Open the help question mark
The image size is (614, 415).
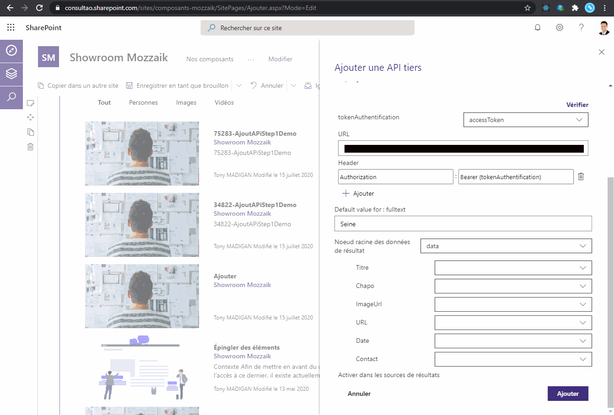(581, 27)
